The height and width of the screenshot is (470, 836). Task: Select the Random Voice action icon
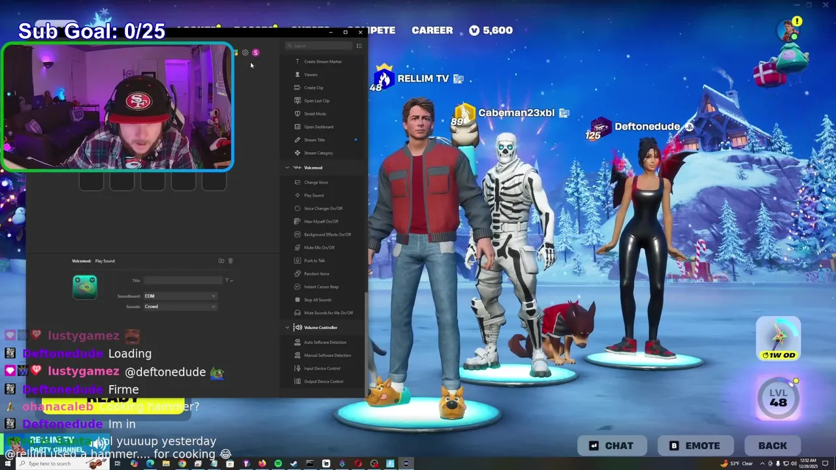(x=297, y=274)
